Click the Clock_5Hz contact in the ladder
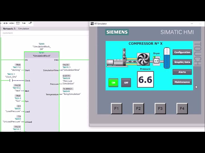 11,80
